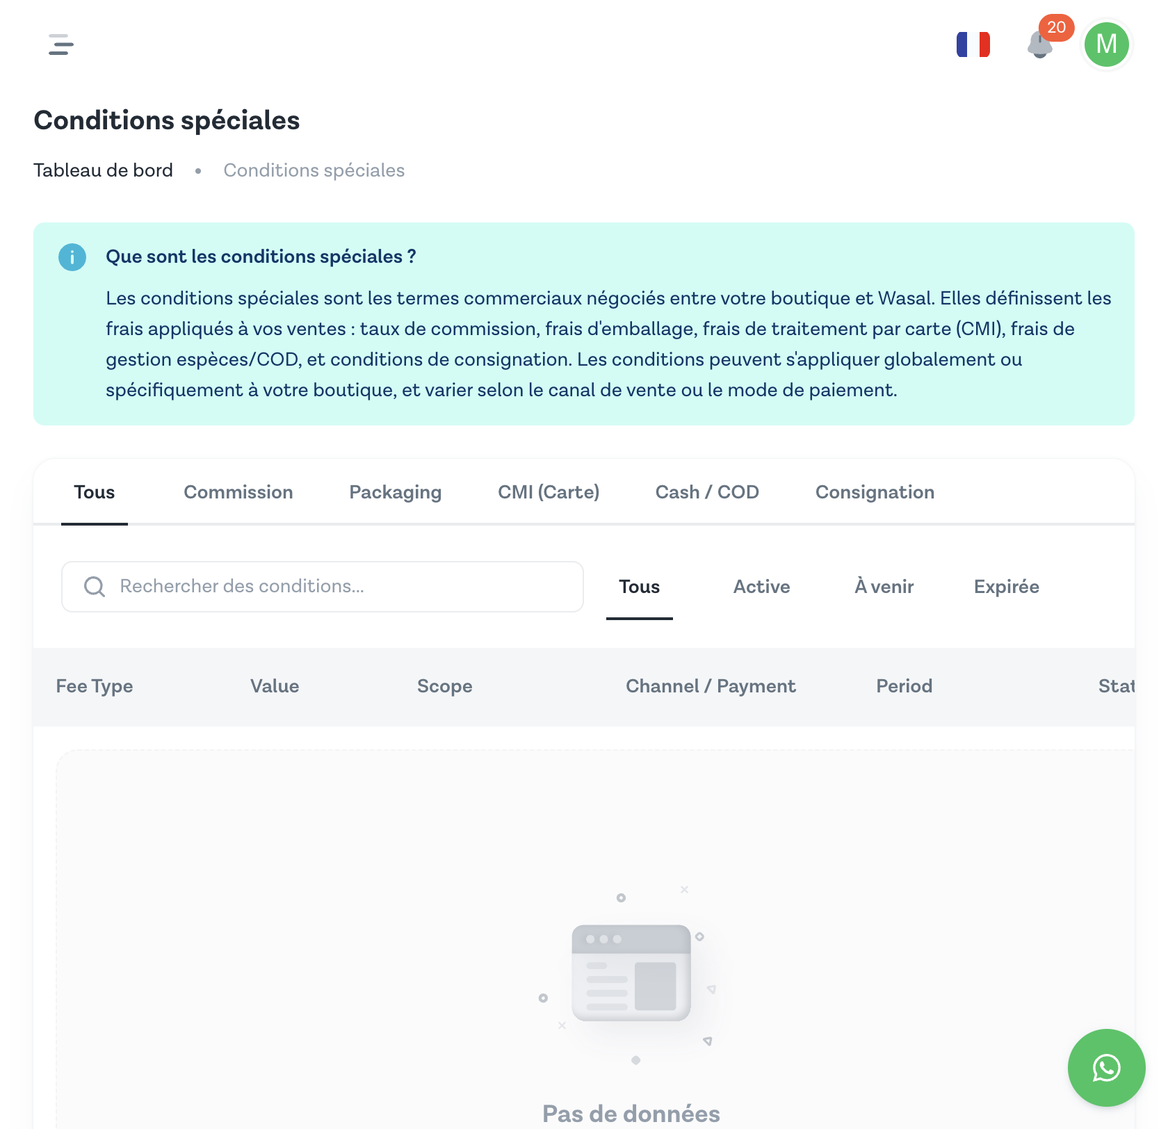Open the green M user avatar
This screenshot has width=1168, height=1129.
(1106, 44)
